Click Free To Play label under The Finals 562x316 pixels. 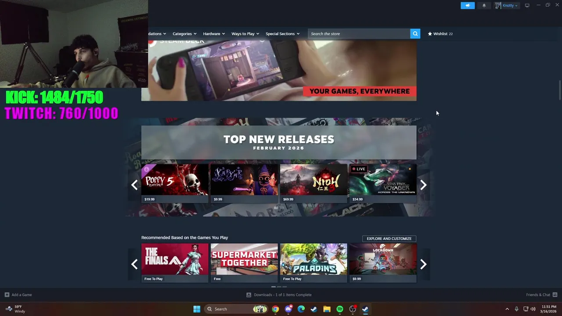tap(153, 279)
